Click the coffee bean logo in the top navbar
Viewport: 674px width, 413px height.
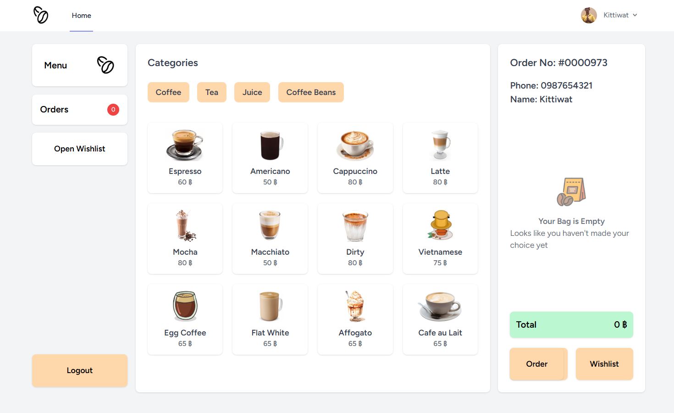click(41, 15)
